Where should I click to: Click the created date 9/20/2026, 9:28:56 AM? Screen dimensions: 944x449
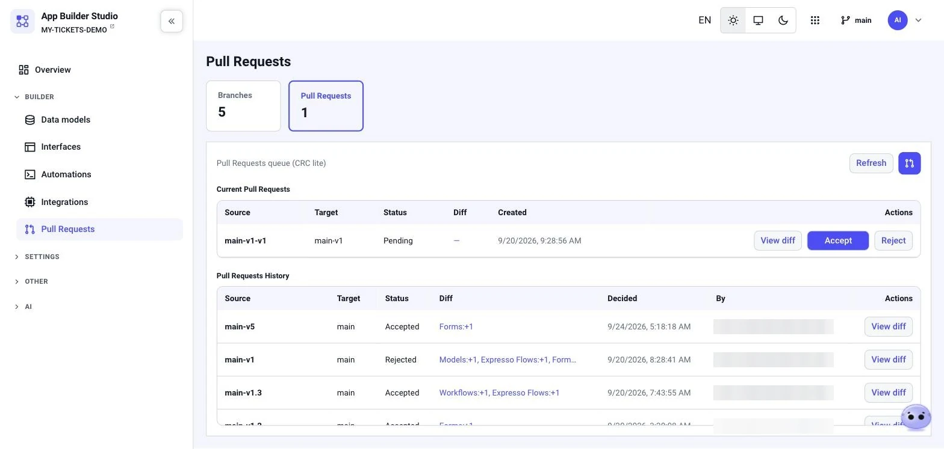[x=539, y=241]
